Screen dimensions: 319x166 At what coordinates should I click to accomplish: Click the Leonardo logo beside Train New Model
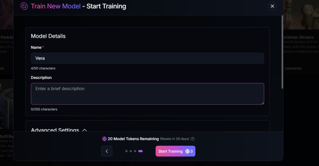point(24,6)
